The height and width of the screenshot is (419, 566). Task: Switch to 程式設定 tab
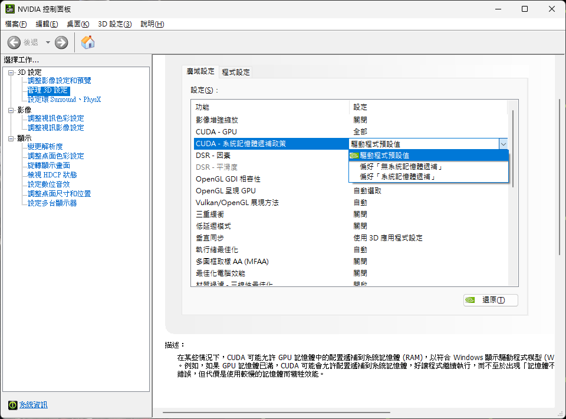236,72
